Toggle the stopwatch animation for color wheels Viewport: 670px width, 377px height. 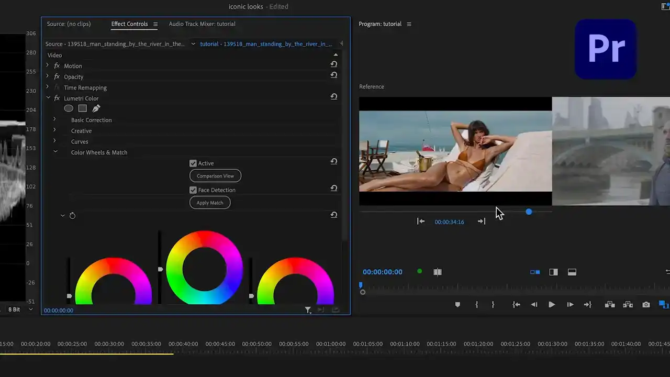72,216
